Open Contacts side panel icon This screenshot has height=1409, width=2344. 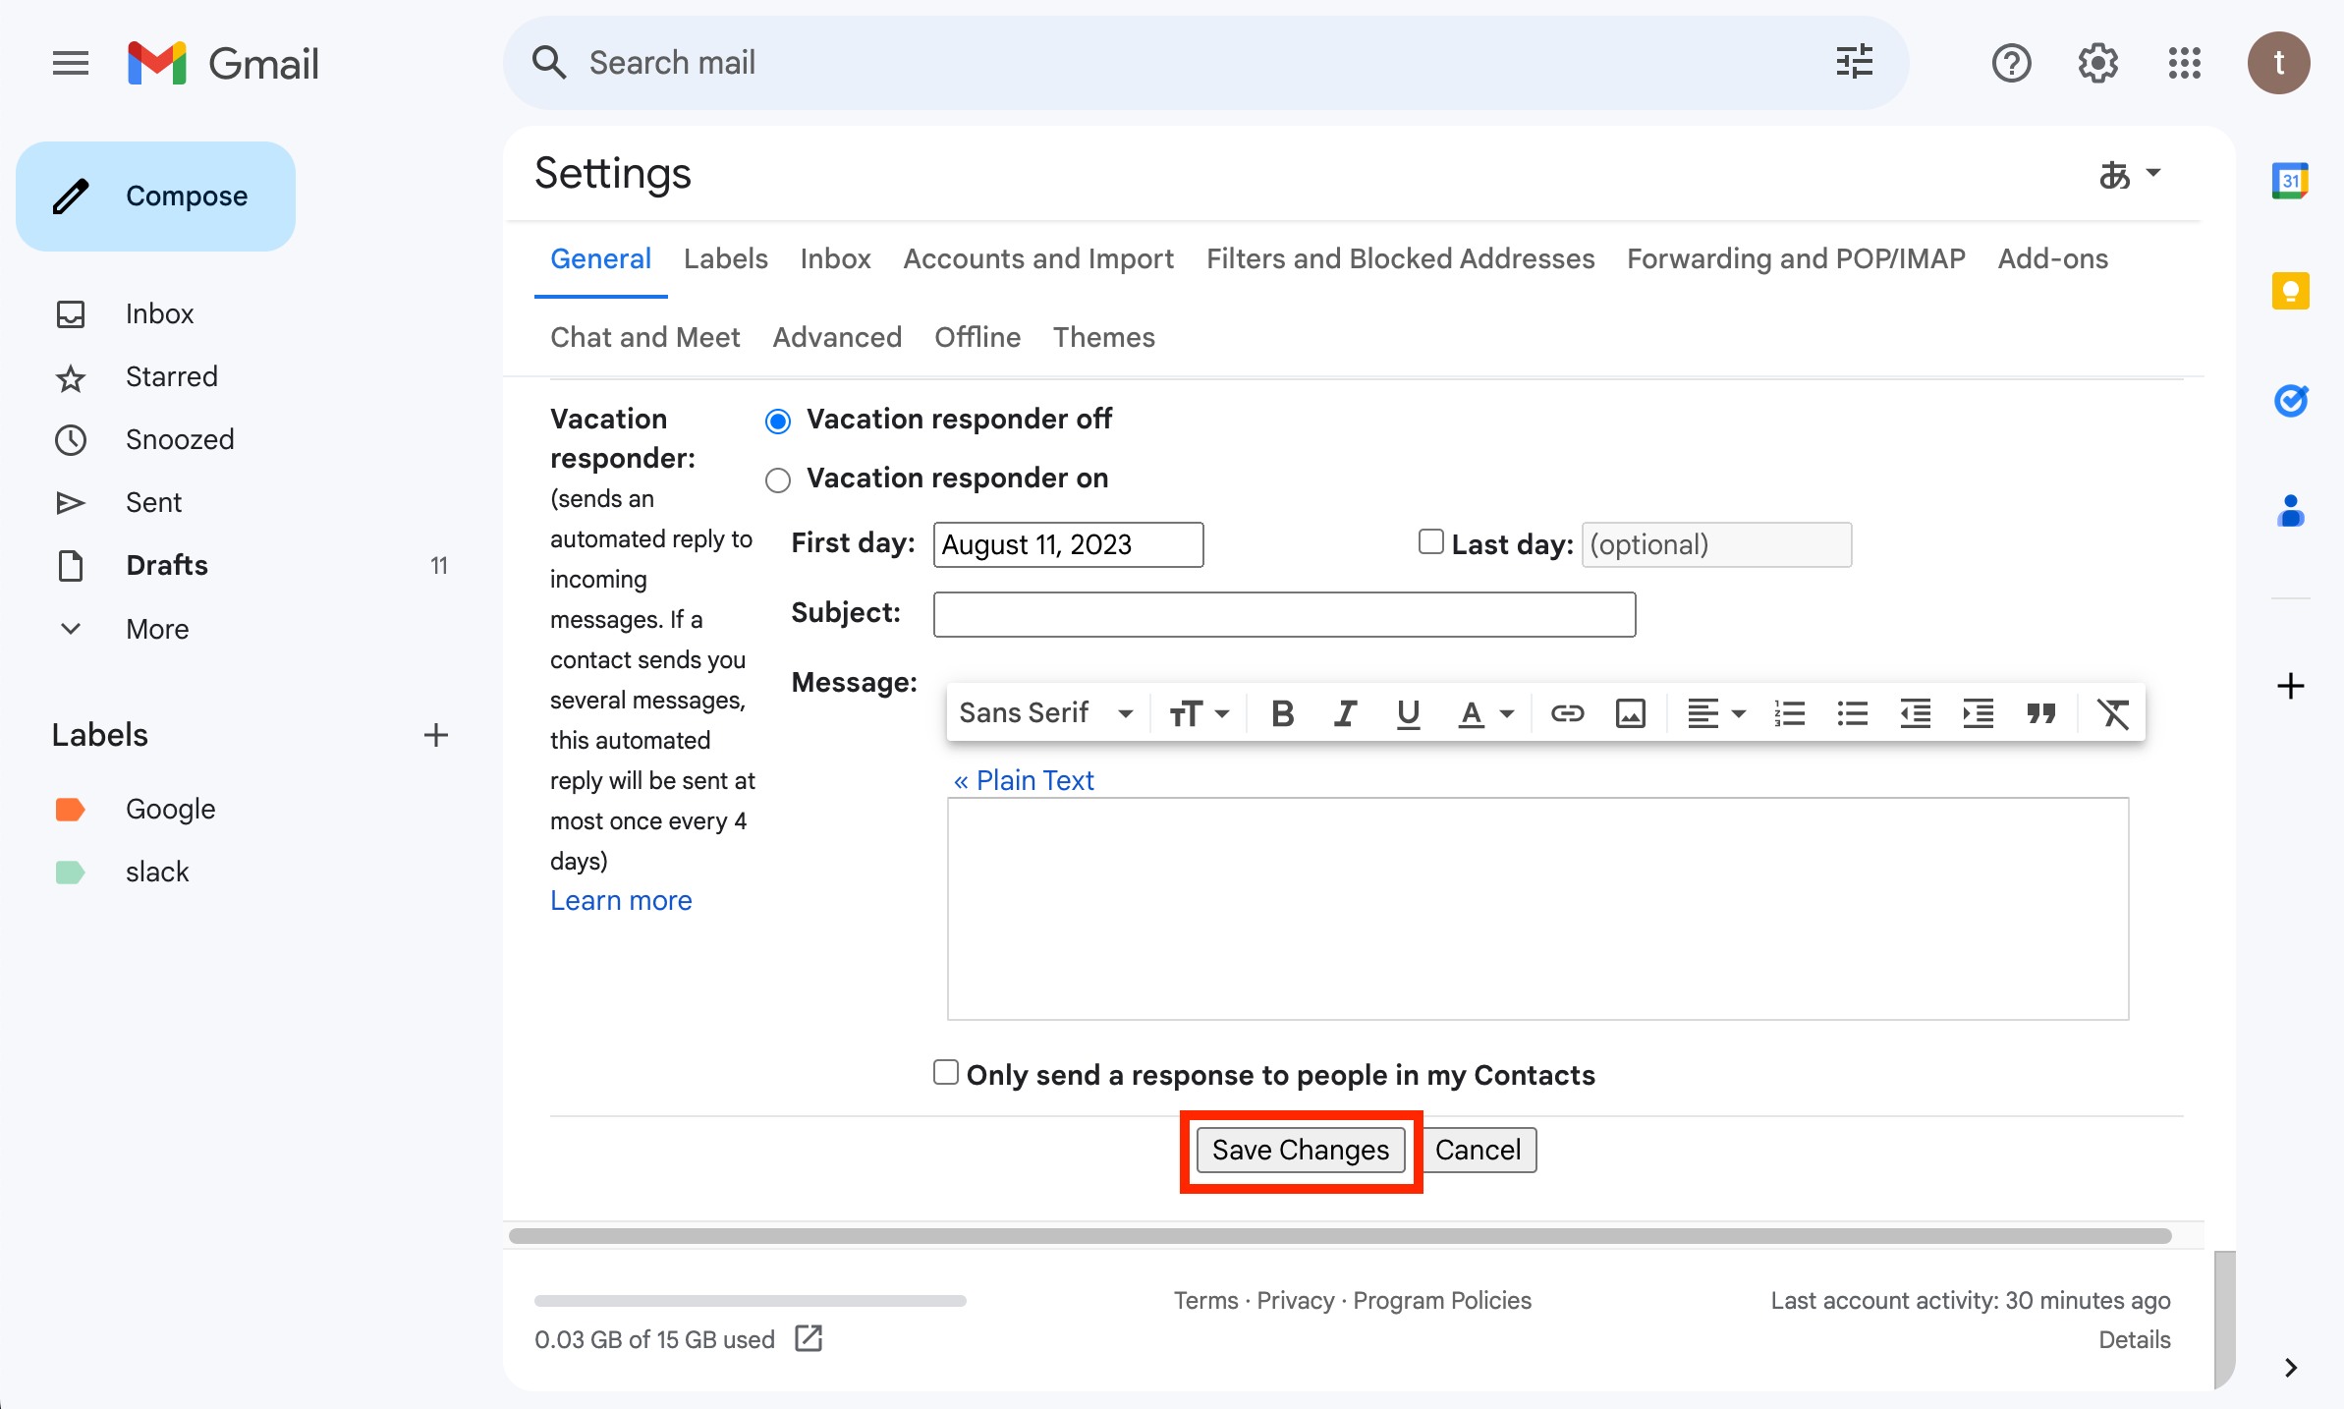(x=2290, y=511)
